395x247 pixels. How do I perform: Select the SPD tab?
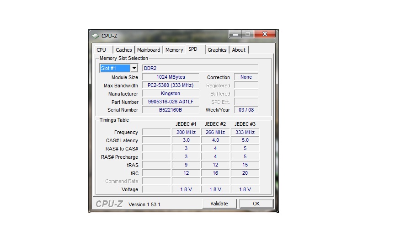coord(196,49)
